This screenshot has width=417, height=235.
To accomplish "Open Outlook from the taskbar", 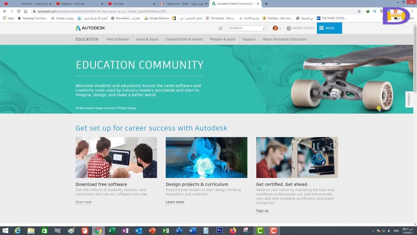I will tap(139, 231).
